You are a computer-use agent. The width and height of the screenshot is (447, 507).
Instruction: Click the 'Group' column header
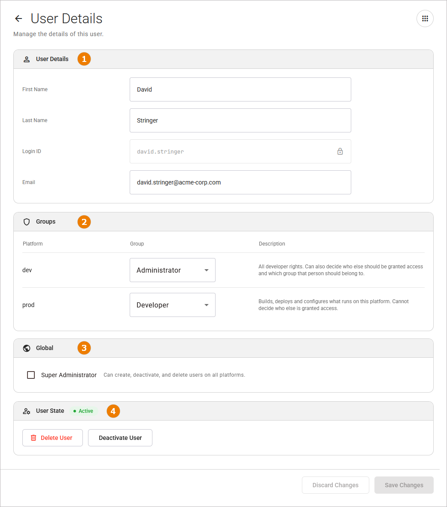[x=137, y=244]
